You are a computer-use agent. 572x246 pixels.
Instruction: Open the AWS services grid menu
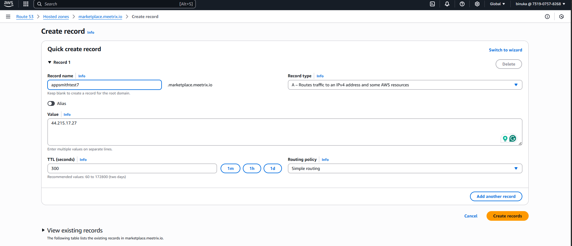point(26,4)
